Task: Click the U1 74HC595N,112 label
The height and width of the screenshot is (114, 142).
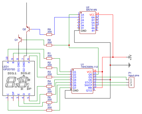Action: point(89,66)
